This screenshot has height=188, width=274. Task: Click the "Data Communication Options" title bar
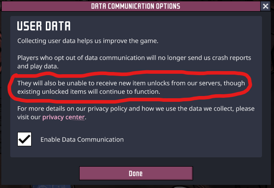136,6
